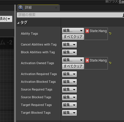Click the search magnifier icon in details search
The width and height of the screenshot is (124, 122).
[123, 15]
